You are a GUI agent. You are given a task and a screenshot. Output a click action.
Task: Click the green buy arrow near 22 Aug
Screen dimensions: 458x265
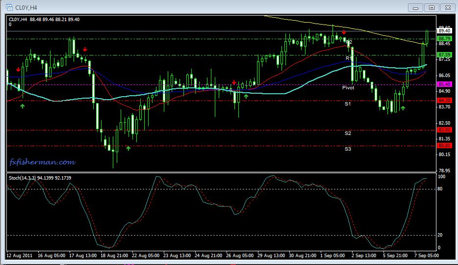point(128,148)
